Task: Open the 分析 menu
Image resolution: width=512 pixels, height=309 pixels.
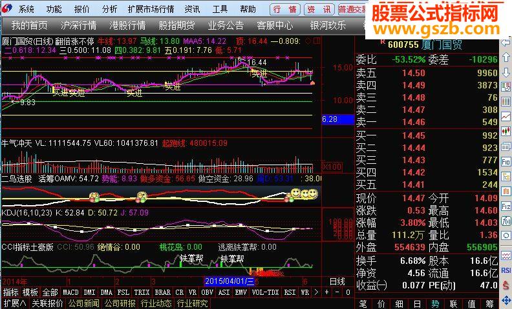Action: (x=109, y=9)
